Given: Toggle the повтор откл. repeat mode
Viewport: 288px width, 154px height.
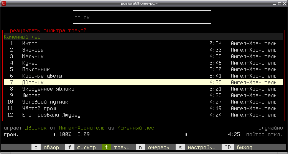Looking at the screenshot, I should pyautogui.click(x=264, y=135).
